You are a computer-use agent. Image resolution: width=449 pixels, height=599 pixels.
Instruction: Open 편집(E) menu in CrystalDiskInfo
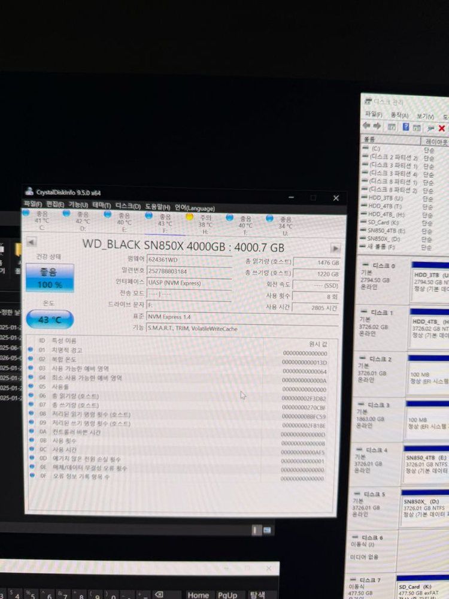click(x=55, y=204)
